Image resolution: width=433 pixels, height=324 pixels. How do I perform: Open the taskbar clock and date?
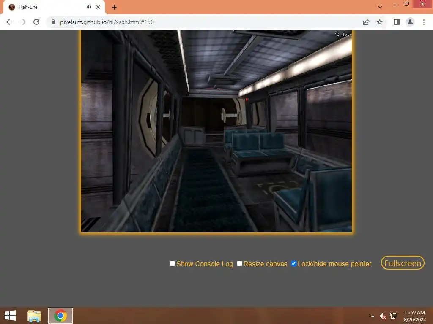pyautogui.click(x=414, y=316)
